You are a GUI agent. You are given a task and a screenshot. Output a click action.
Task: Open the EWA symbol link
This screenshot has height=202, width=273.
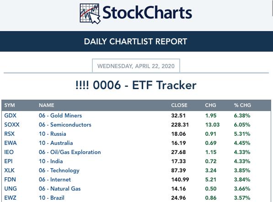pyautogui.click(x=11, y=143)
